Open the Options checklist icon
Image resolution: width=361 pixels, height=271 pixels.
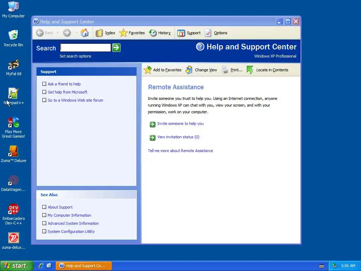[208, 33]
